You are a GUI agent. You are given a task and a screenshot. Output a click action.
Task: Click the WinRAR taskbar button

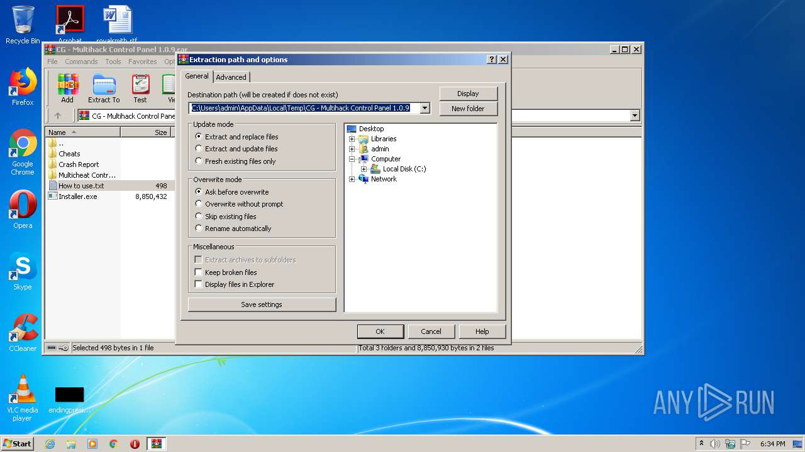156,444
